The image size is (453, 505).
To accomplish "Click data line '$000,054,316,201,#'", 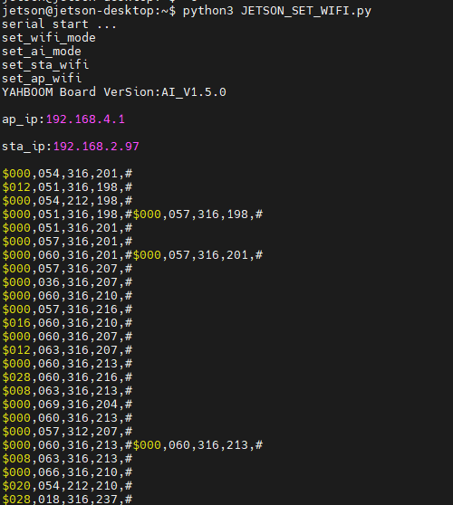I will tap(67, 174).
